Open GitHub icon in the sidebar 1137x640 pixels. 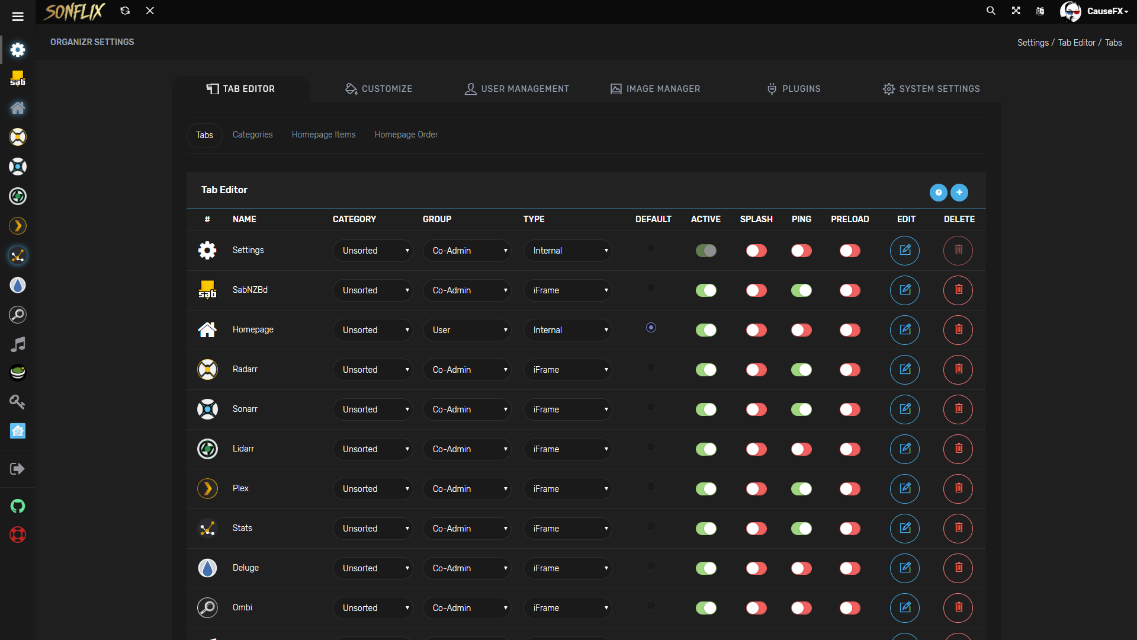[x=18, y=506]
